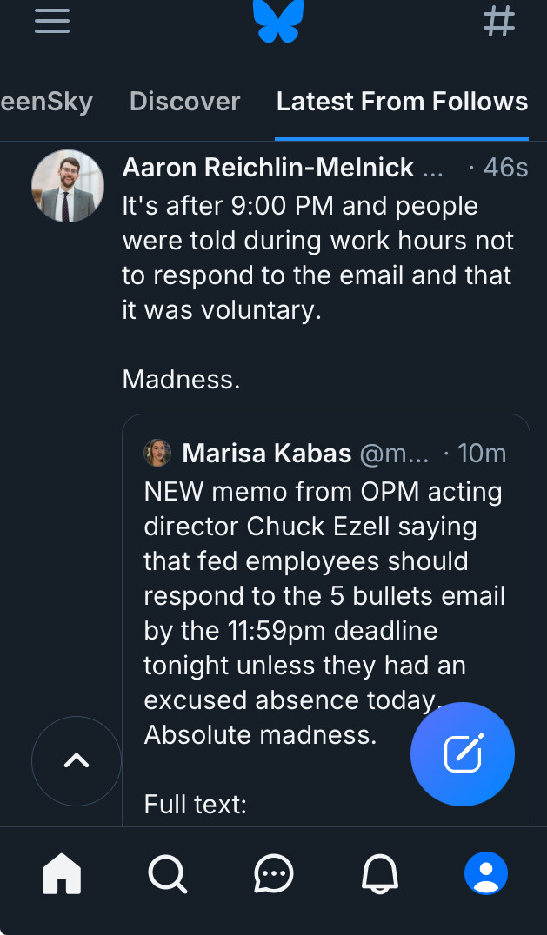The height and width of the screenshot is (935, 547).
Task: Click Marisa Kabas's name in quoted post
Action: click(267, 453)
